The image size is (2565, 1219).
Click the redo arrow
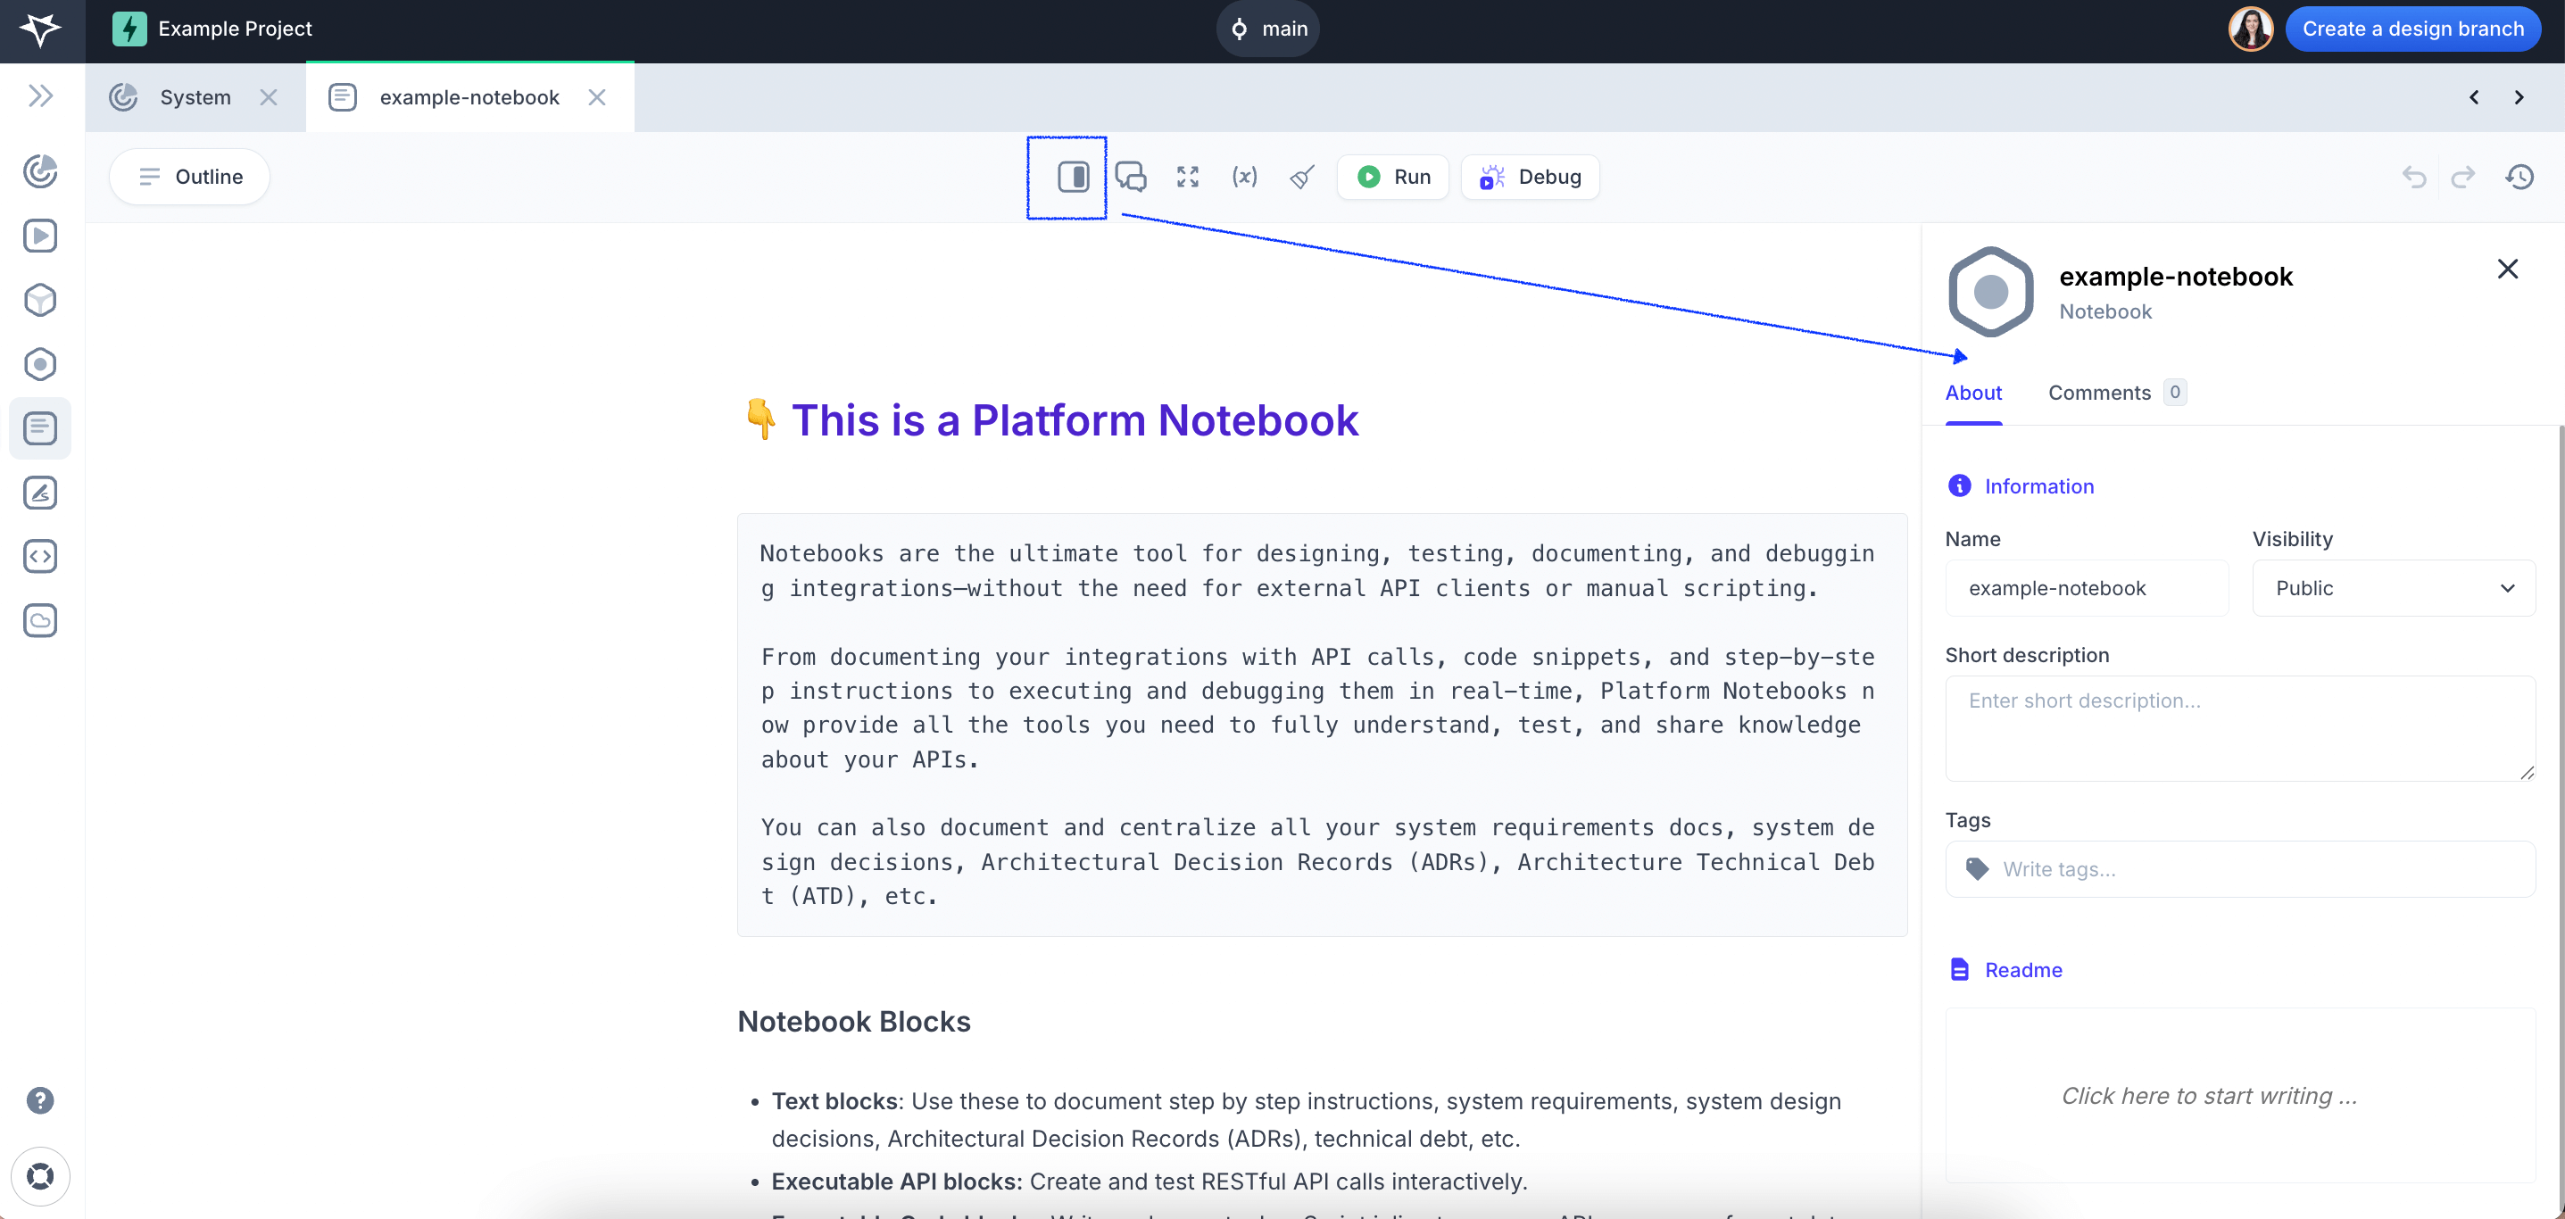pyautogui.click(x=2463, y=178)
